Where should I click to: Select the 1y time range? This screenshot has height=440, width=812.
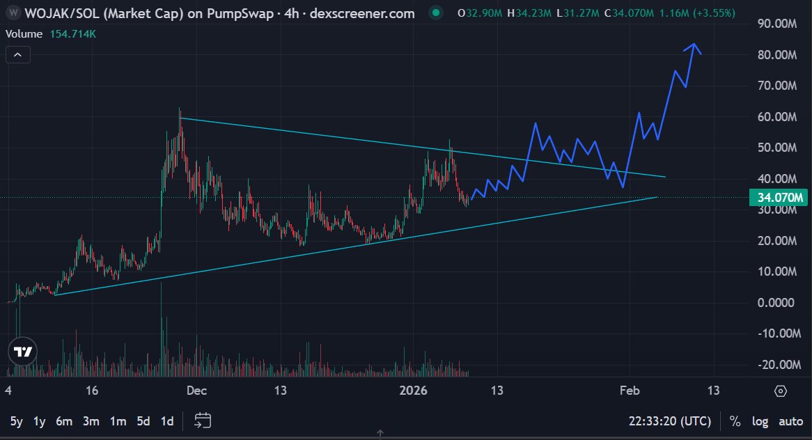[40, 421]
